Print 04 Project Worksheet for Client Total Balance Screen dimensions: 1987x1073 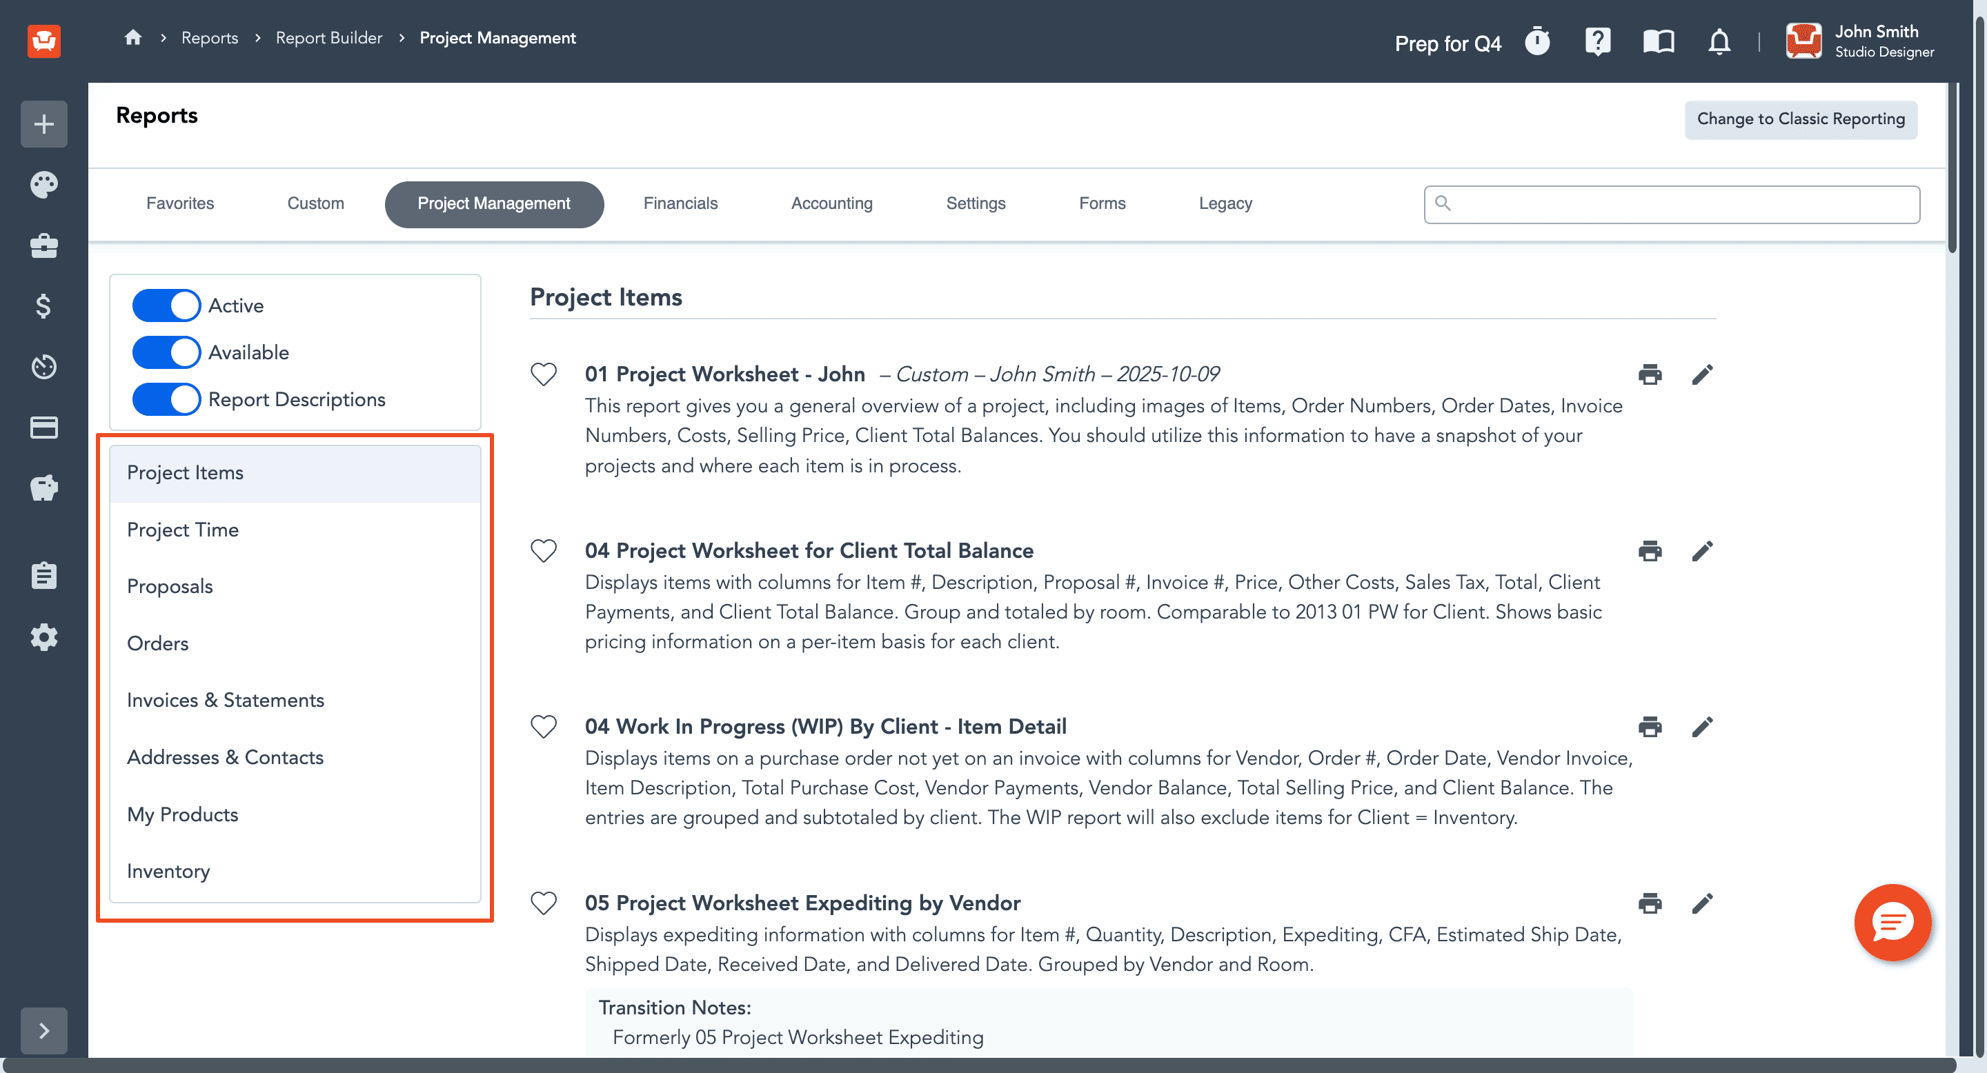pos(1650,550)
